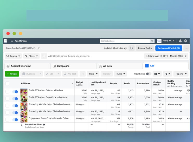Click the trash delete icon in toolbar

point(83,74)
